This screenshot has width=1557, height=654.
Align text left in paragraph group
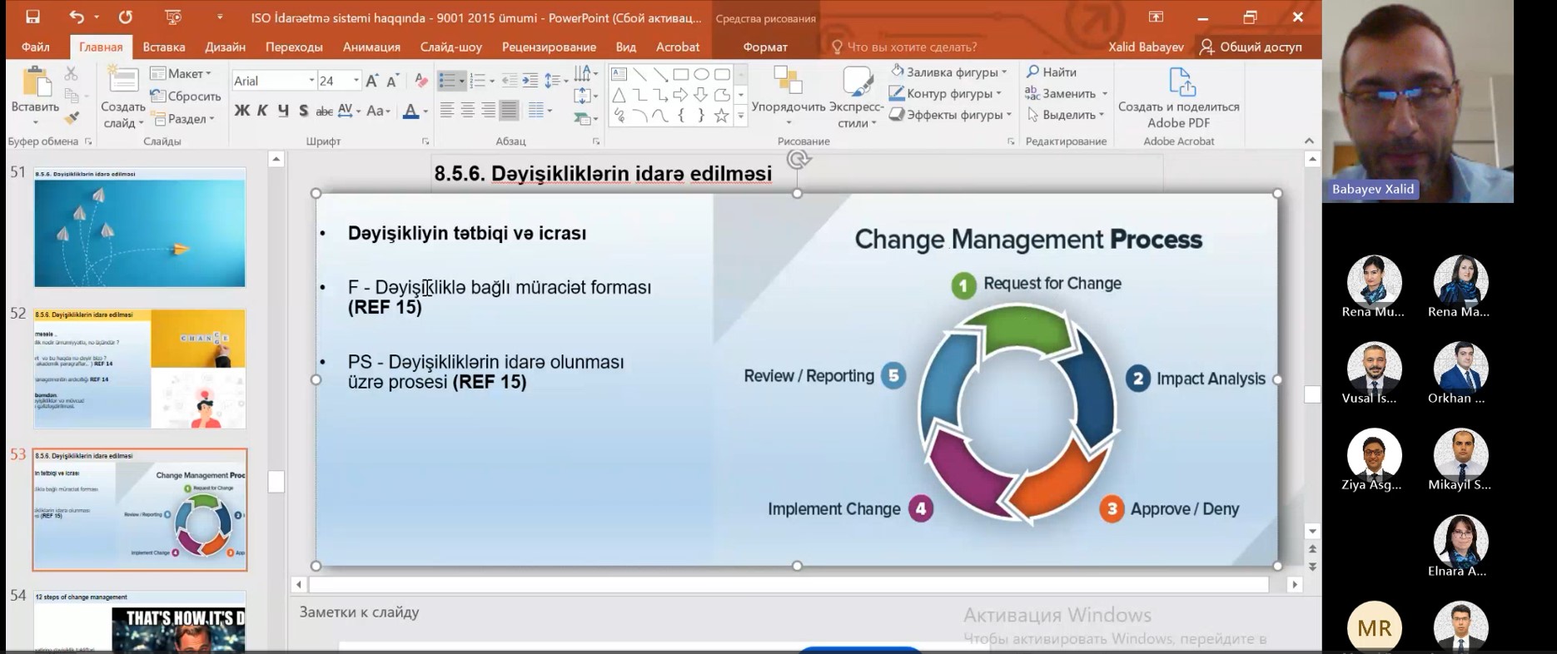[x=447, y=110]
